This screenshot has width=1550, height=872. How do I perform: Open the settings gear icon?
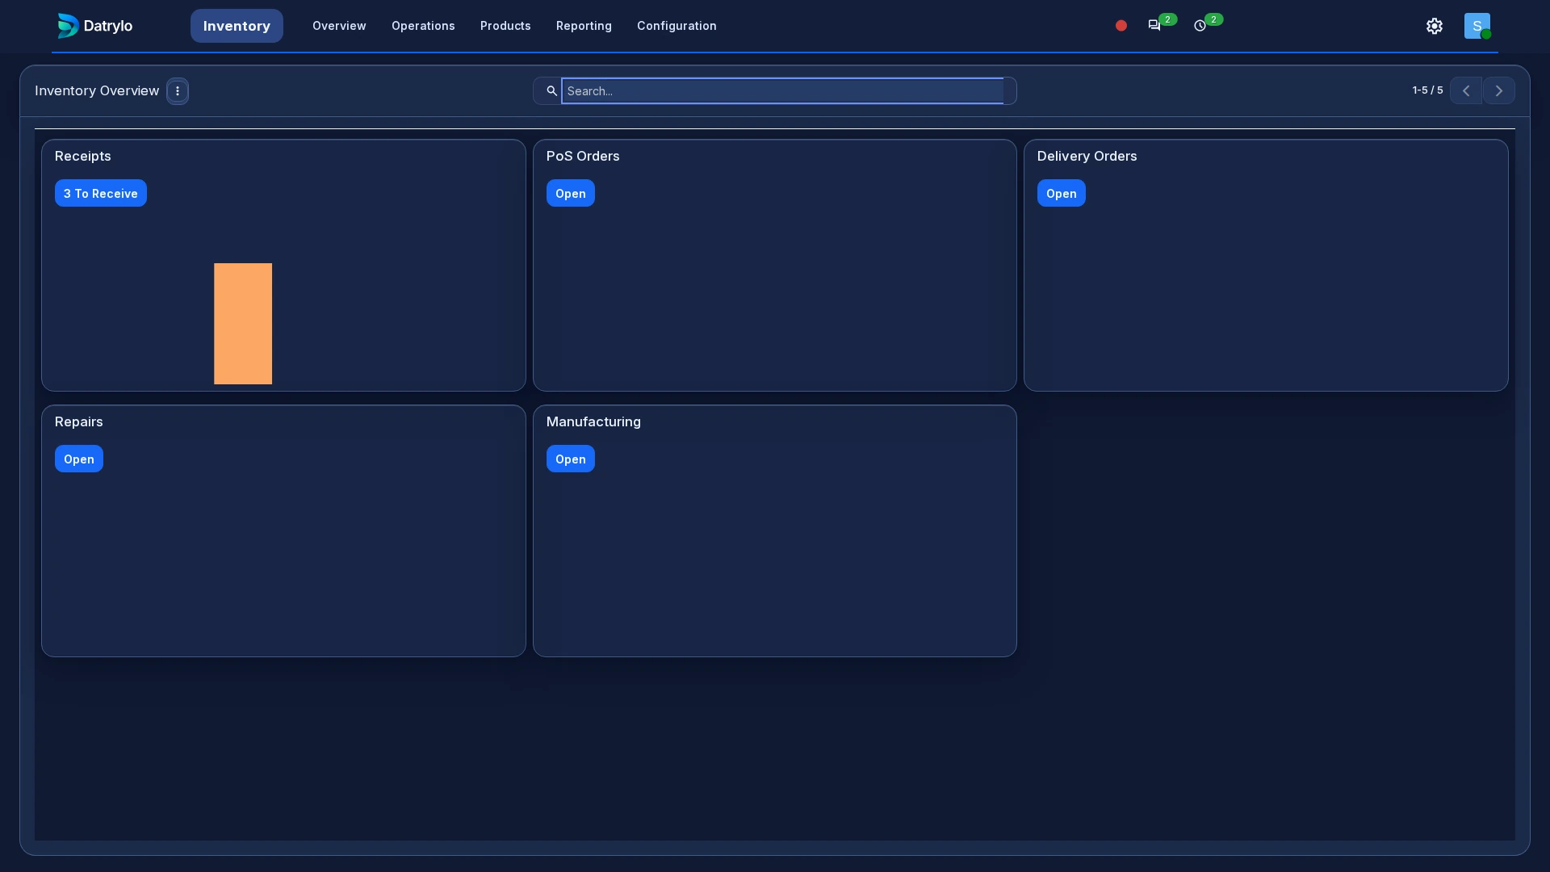(1435, 26)
